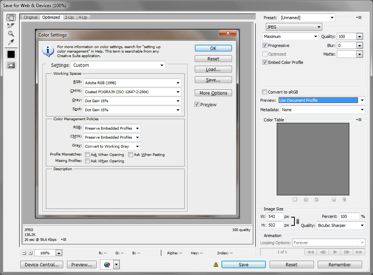Switch to the Original tab
This screenshot has height=275, width=373.
(30, 17)
